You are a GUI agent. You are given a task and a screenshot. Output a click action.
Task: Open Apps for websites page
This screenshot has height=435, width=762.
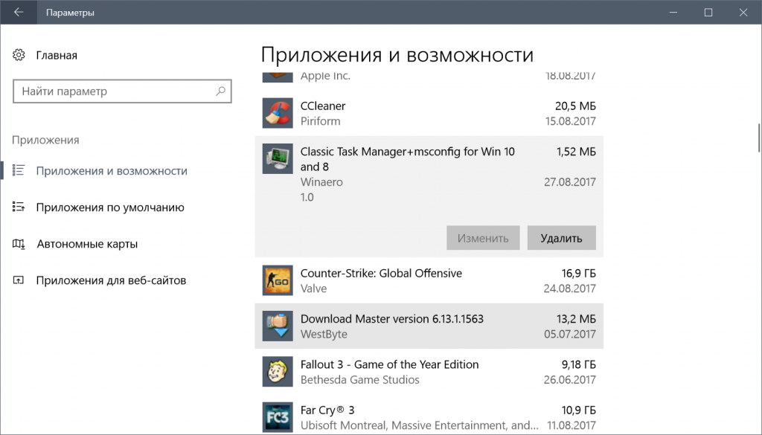coord(111,280)
